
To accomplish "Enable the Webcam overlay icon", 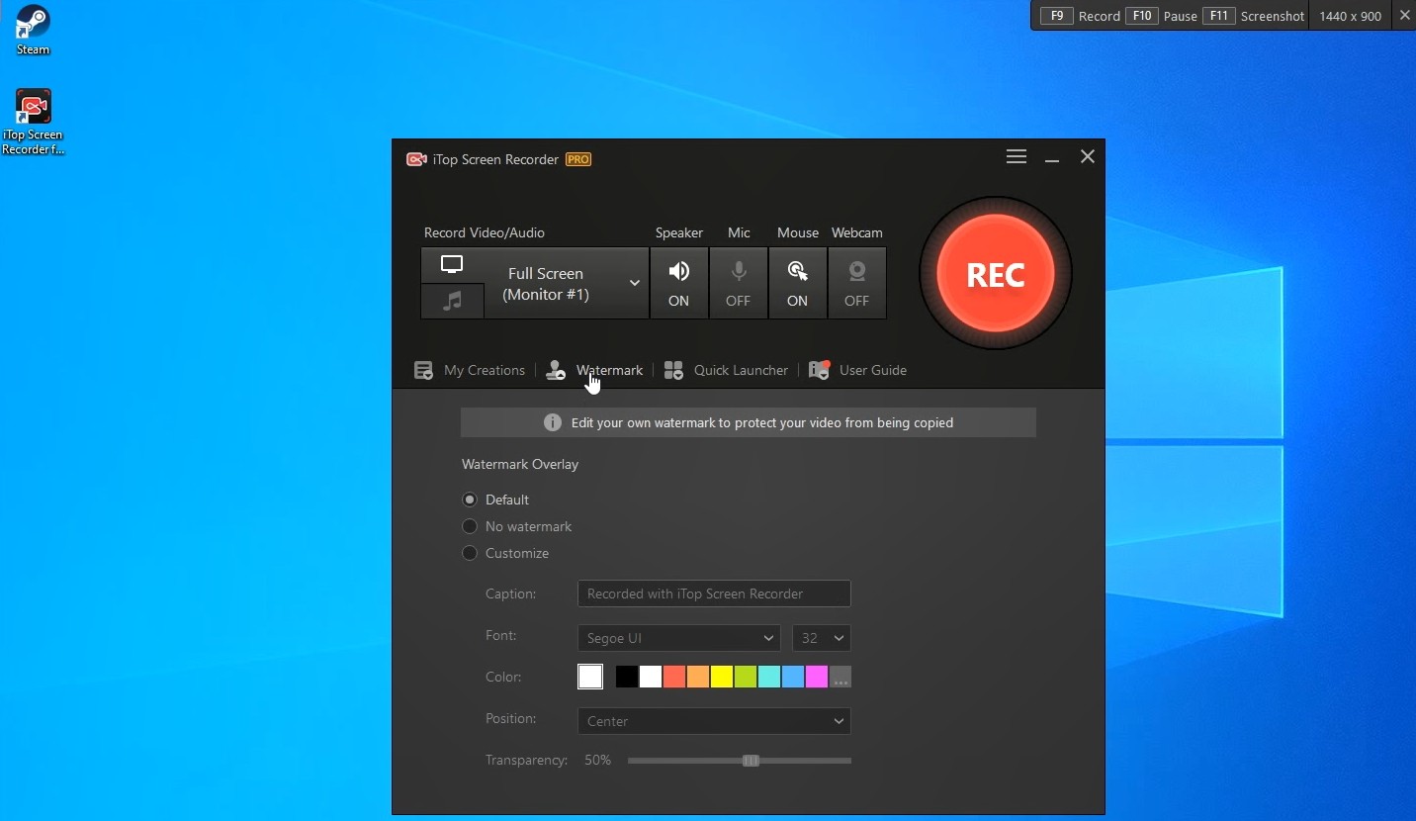I will (x=856, y=283).
